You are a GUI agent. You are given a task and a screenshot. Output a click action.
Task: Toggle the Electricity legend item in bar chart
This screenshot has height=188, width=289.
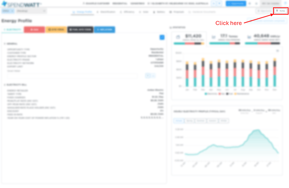(x=210, y=93)
